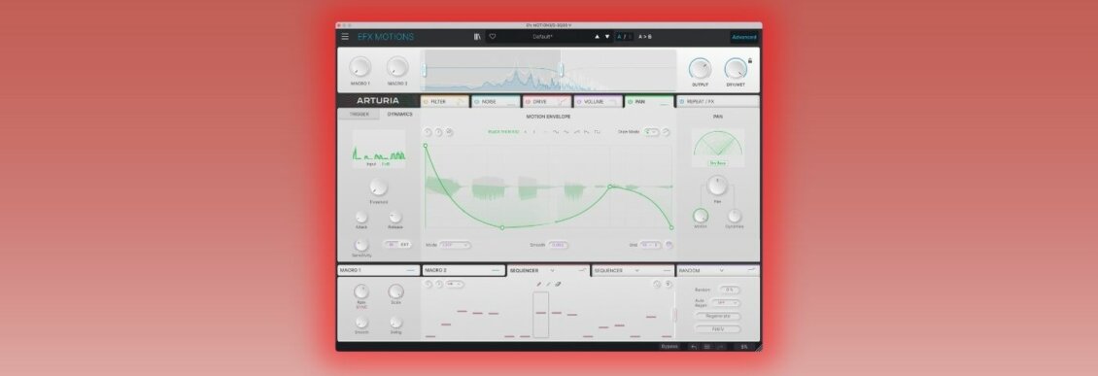Click the Default preset name field

point(543,36)
